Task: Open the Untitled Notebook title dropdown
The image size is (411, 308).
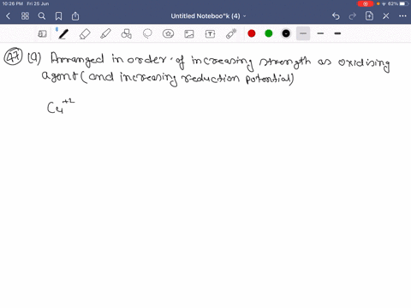Action: (208, 16)
